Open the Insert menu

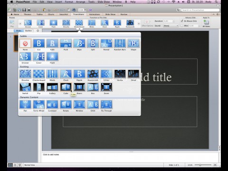[58, 2]
